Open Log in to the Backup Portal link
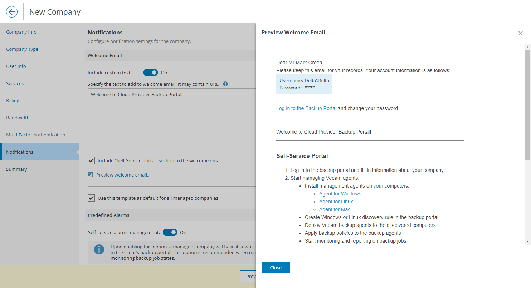The image size is (531, 288). point(306,108)
